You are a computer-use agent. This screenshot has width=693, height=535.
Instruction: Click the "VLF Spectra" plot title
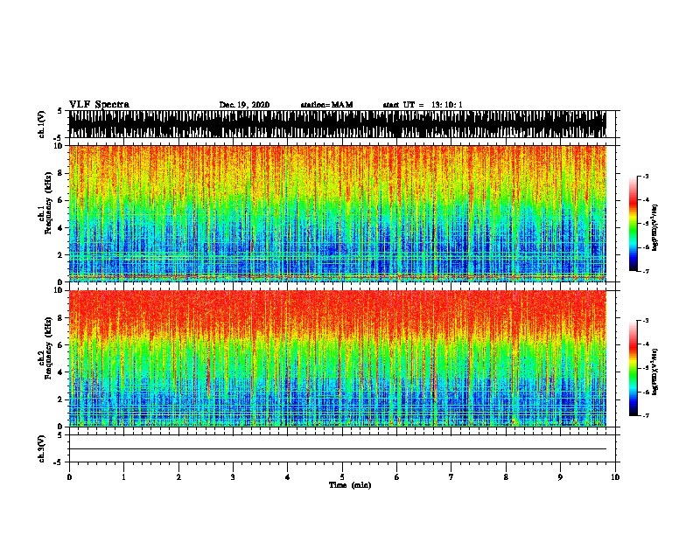click(x=99, y=104)
